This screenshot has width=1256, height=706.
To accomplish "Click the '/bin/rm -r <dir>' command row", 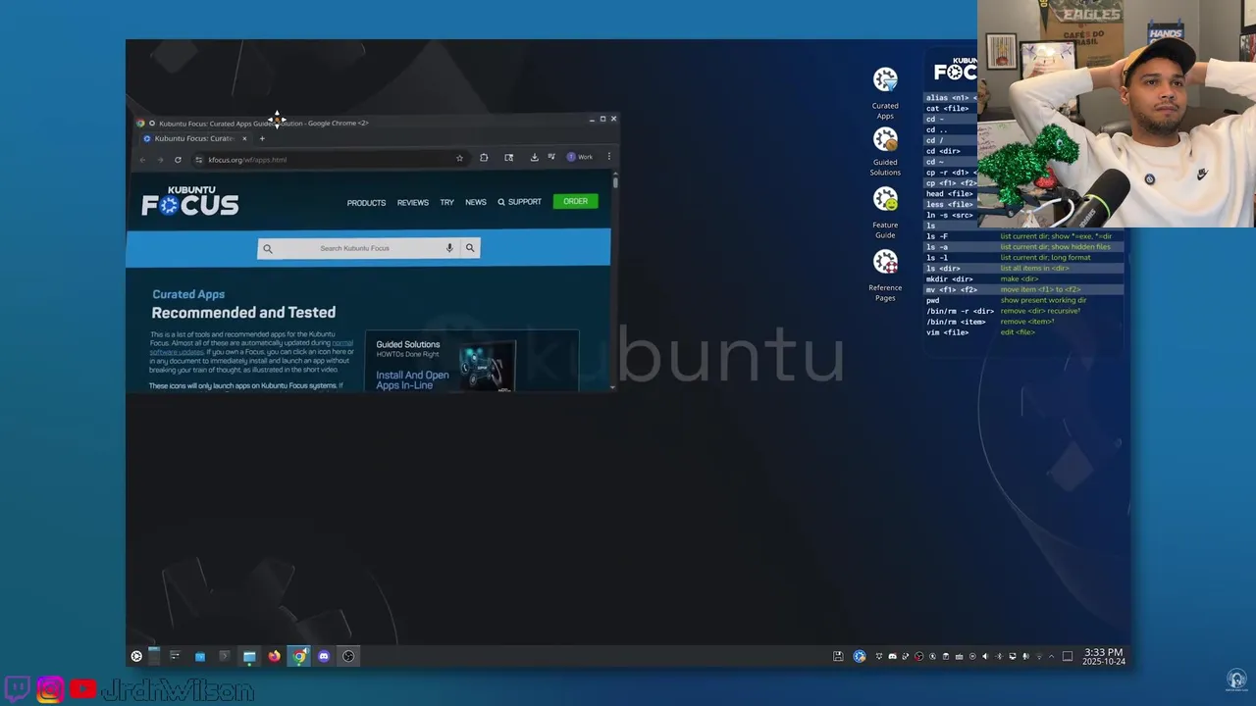I will coord(960,311).
